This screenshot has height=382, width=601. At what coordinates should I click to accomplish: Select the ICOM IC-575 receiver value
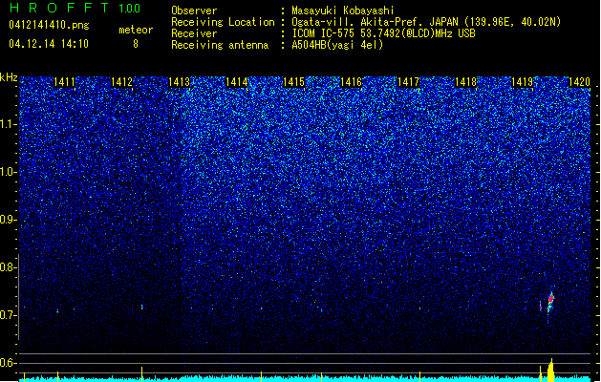383,33
